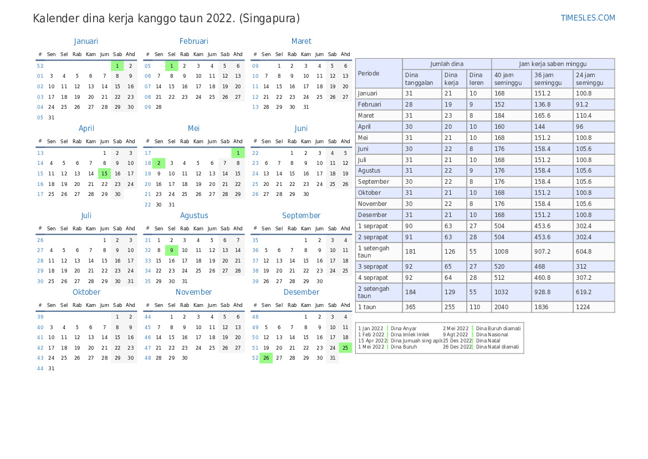
Task: Click the "40 jam seminggu" column header
Action: (x=511, y=79)
